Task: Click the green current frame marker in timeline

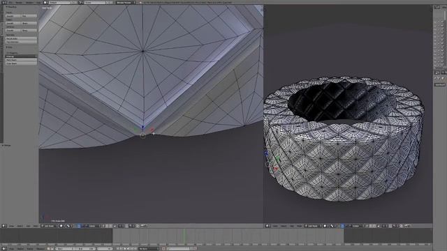Action: [x=184, y=236]
